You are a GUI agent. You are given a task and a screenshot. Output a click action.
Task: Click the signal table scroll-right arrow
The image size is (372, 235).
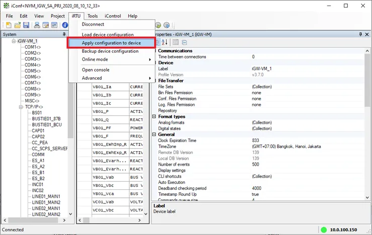pyautogui.click(x=139, y=220)
